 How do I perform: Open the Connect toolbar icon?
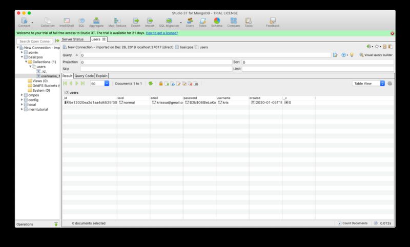[24, 22]
